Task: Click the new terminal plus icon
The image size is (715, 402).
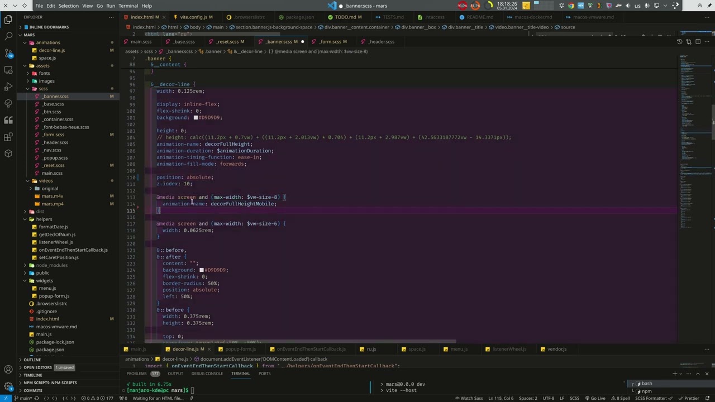Action: tap(675, 374)
